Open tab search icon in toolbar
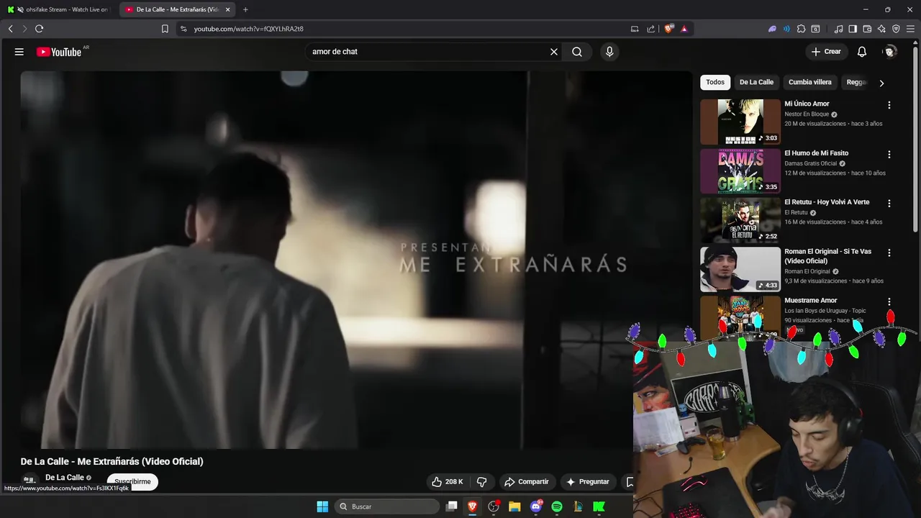 (x=815, y=29)
